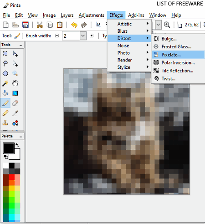Choose Pixelate... from Distort submenu
The height and width of the screenshot is (224, 205).
pos(178,55)
